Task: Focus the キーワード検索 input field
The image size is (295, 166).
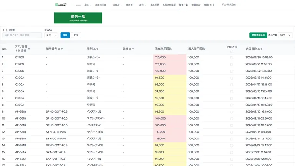Action: [x=22, y=35]
